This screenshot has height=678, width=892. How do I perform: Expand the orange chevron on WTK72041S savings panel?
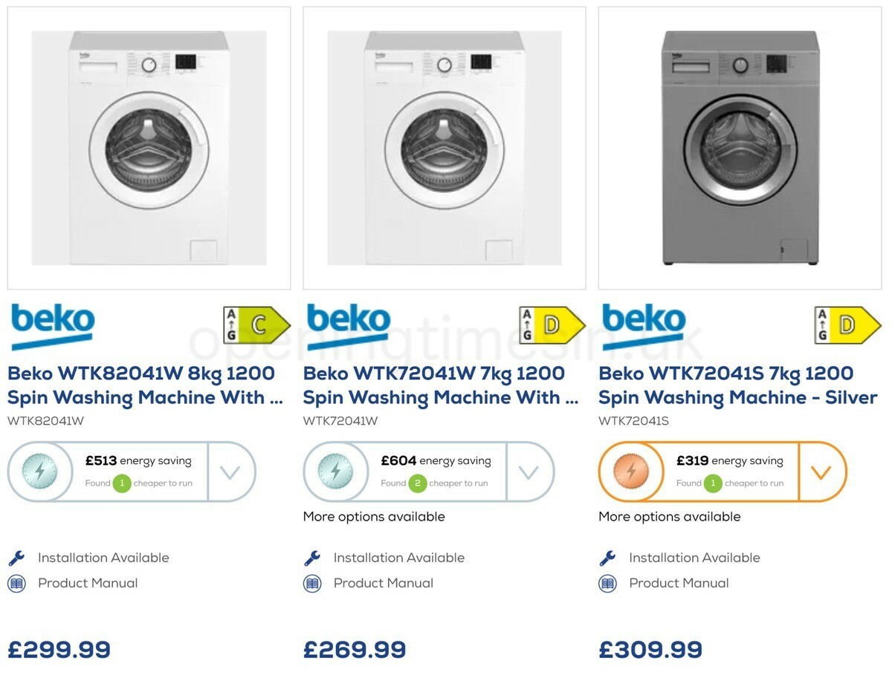point(822,472)
